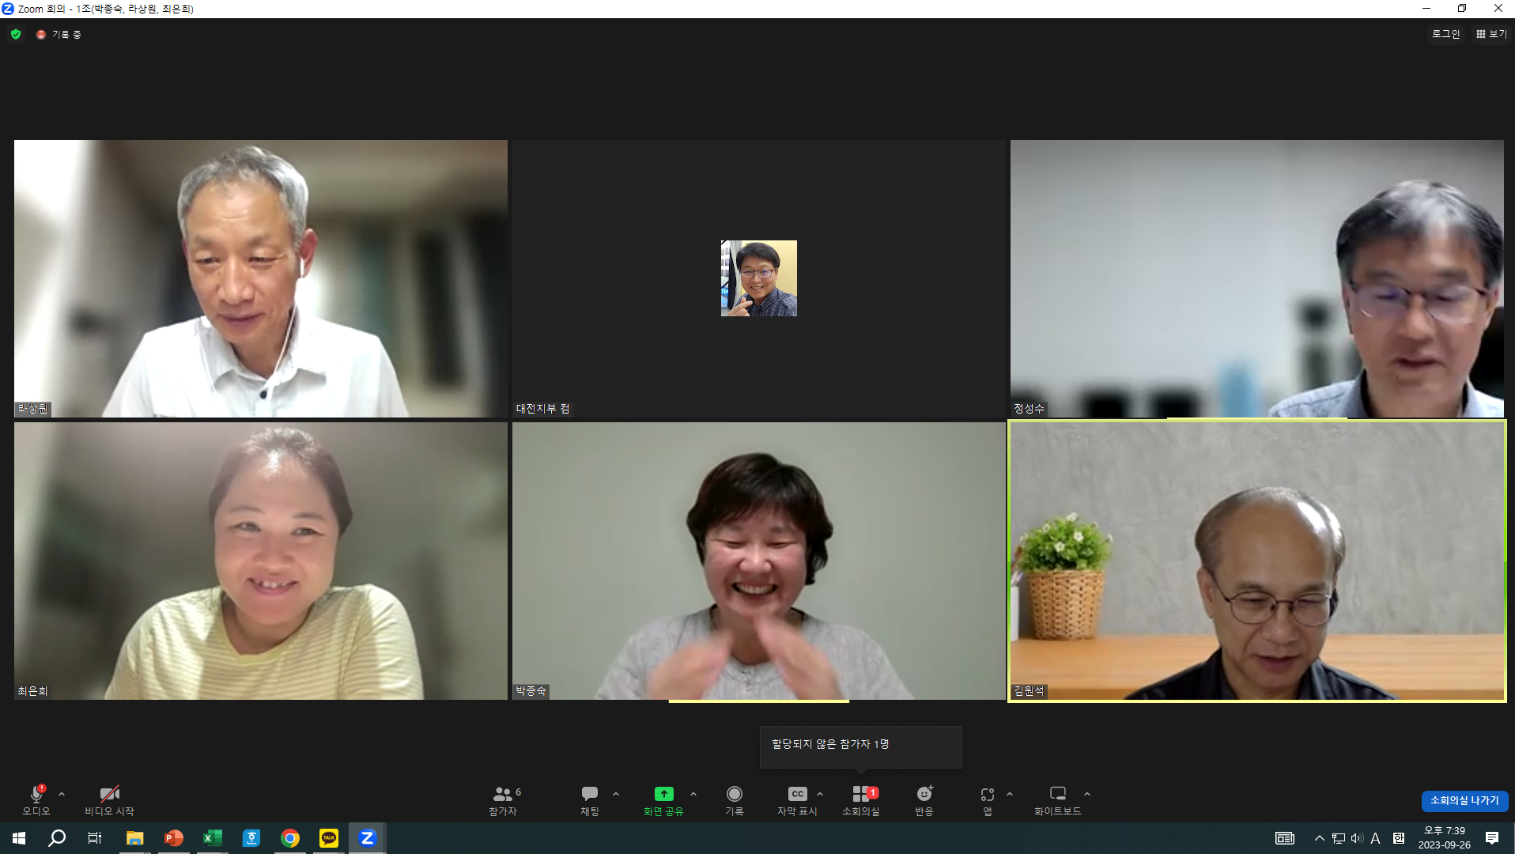Click the Zoom icon on the taskbar

point(368,838)
